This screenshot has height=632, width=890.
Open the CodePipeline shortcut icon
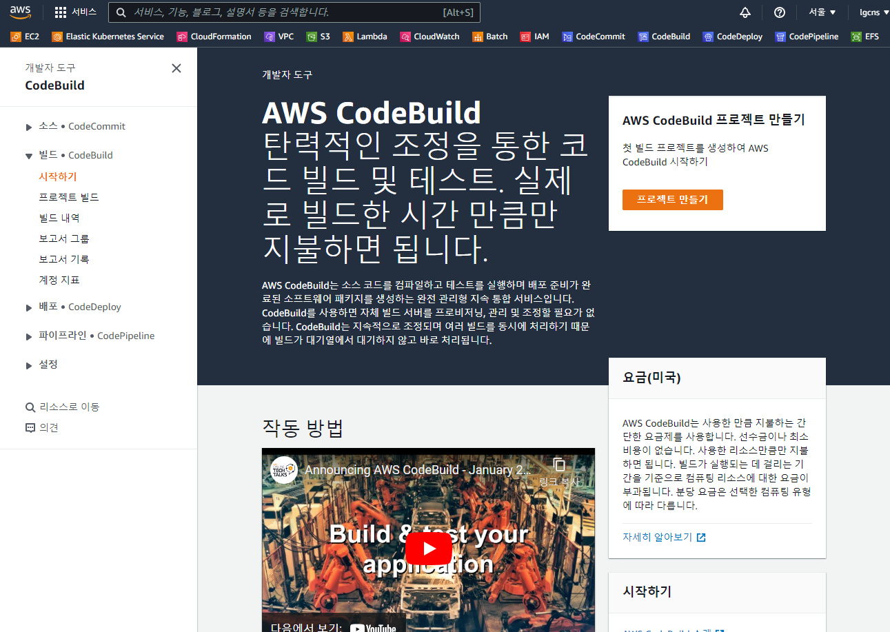pos(780,37)
